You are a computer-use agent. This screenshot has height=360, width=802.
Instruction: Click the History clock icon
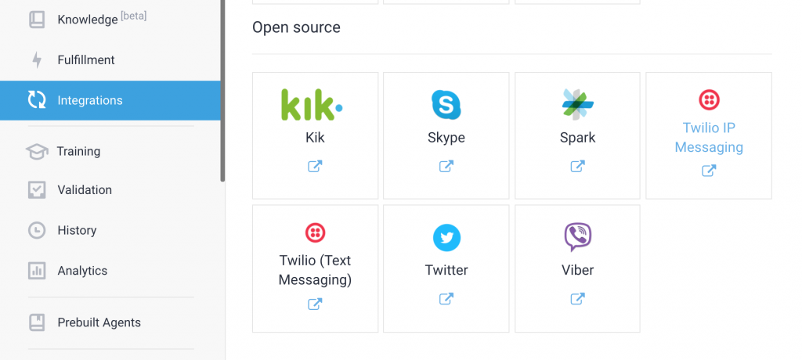(37, 231)
